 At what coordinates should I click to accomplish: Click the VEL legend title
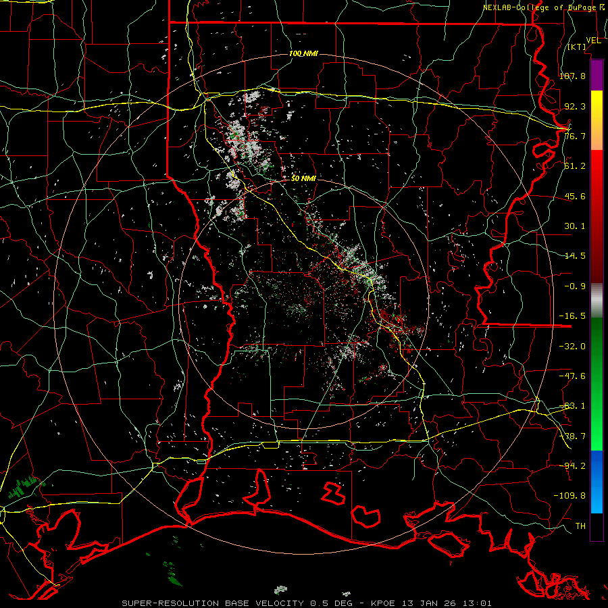tap(593, 40)
